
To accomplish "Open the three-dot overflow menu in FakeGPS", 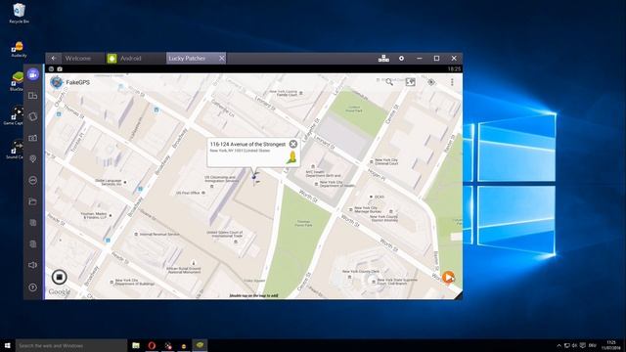I will coord(452,82).
